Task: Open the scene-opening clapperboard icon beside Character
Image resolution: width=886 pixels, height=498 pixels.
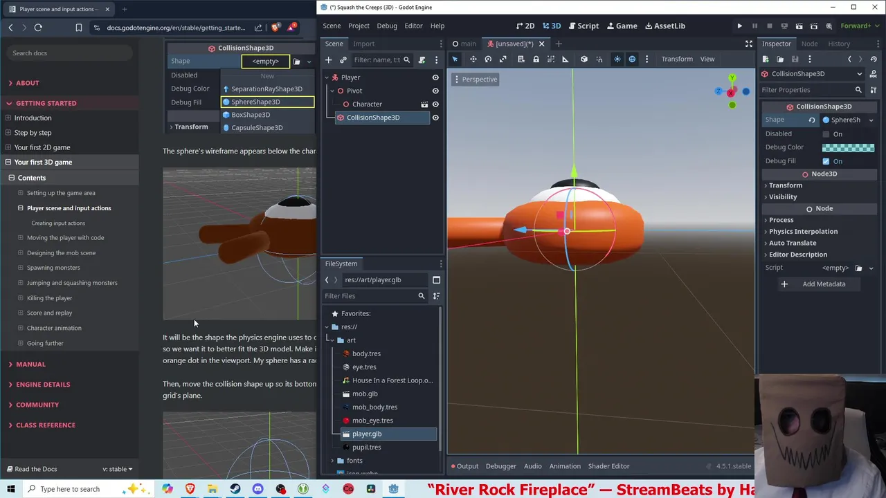Action: (x=424, y=104)
